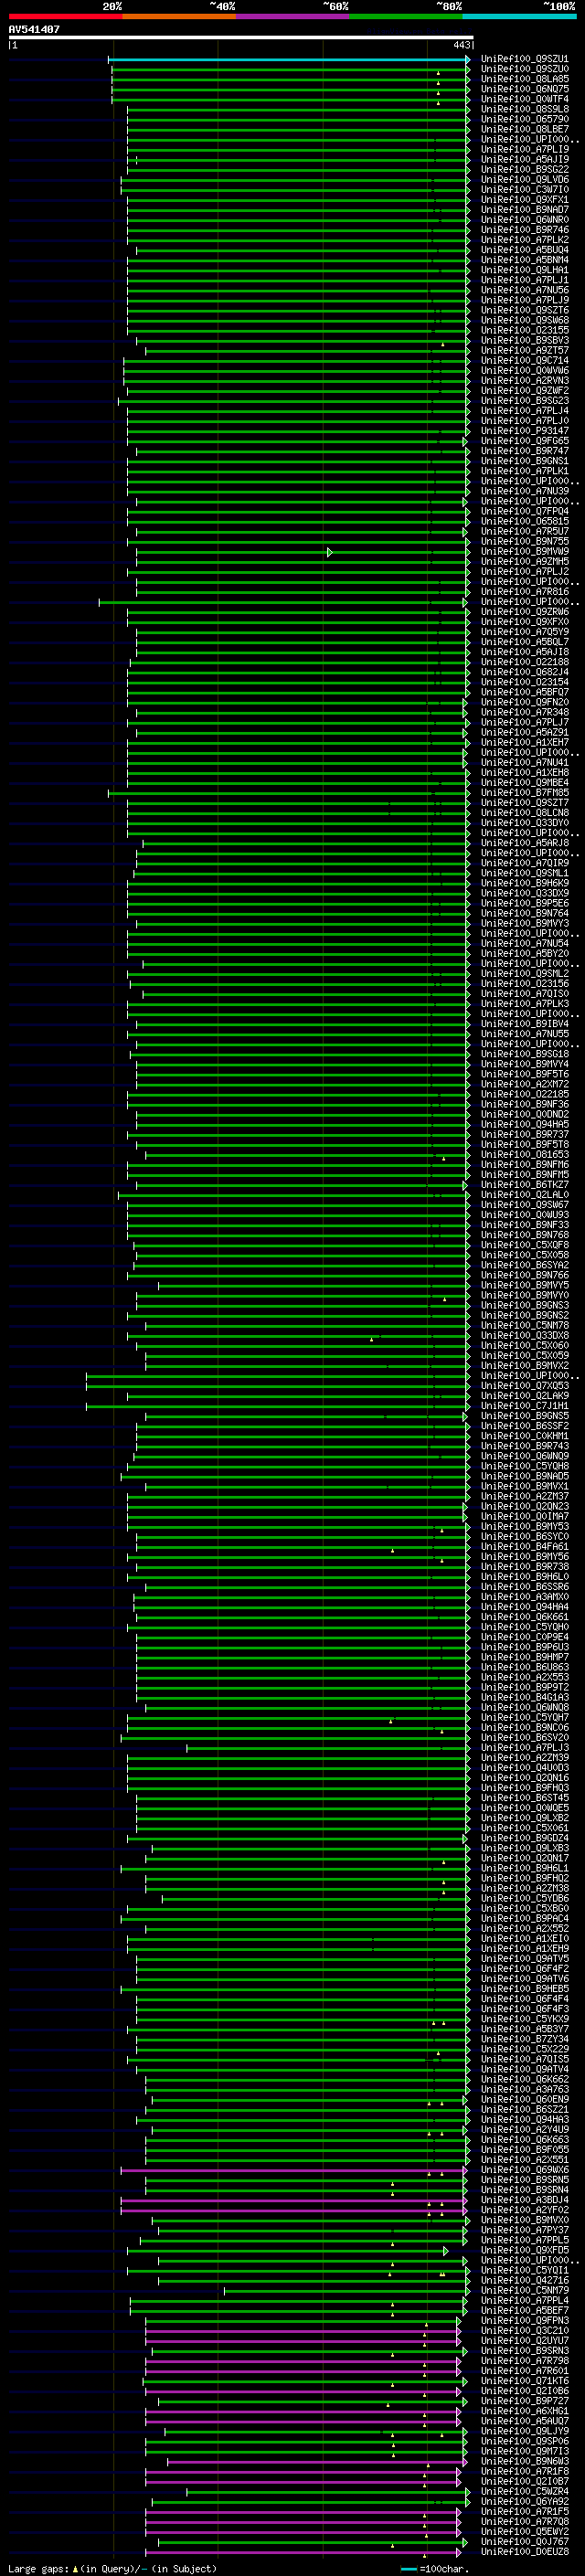Select the query name AV541407

point(34,30)
